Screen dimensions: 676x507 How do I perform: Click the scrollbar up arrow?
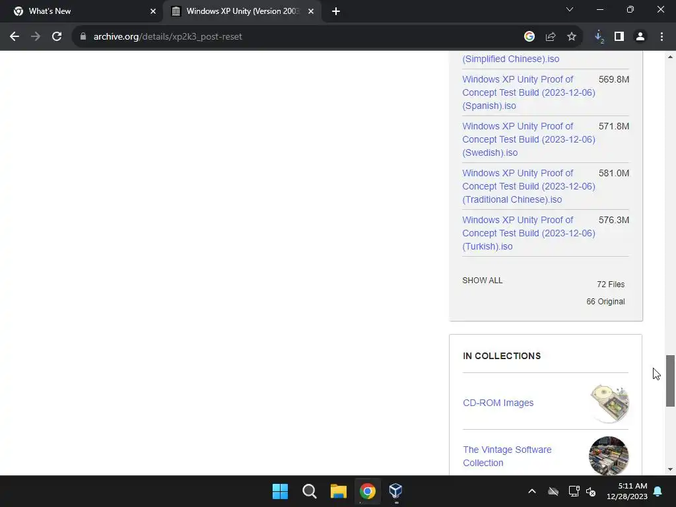point(670,57)
